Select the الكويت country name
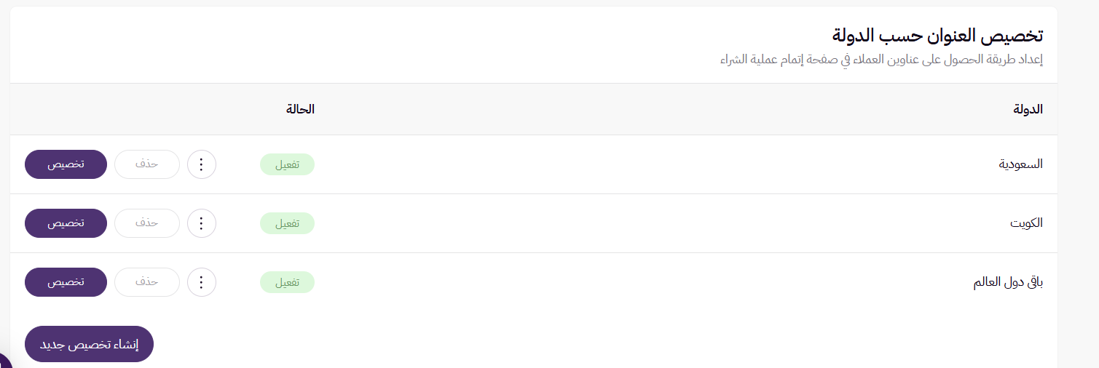 click(x=1025, y=223)
